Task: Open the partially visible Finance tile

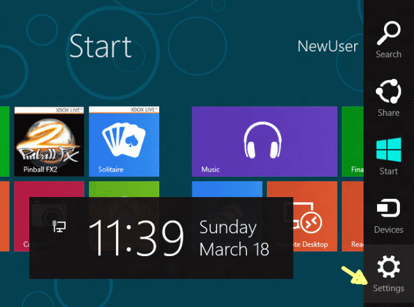Action: click(353, 142)
